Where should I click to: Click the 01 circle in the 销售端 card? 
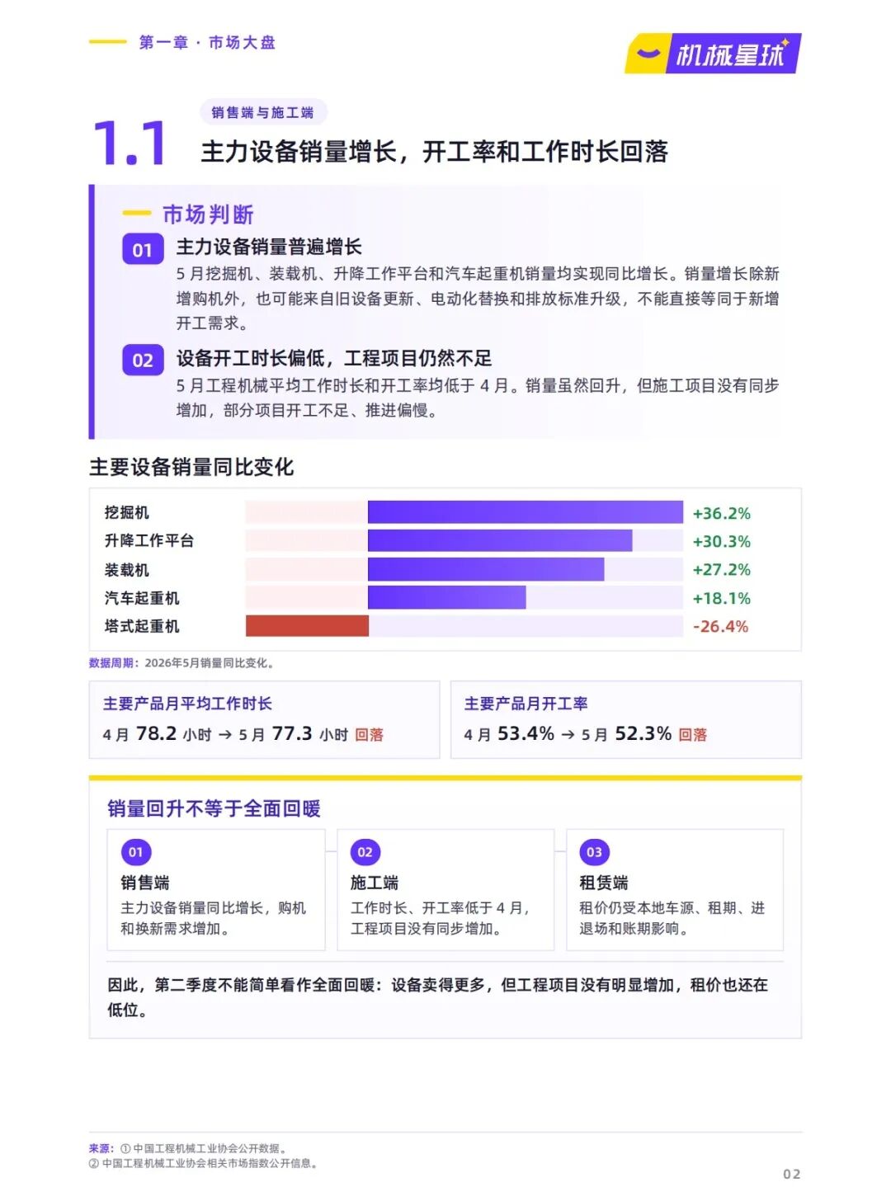click(135, 852)
